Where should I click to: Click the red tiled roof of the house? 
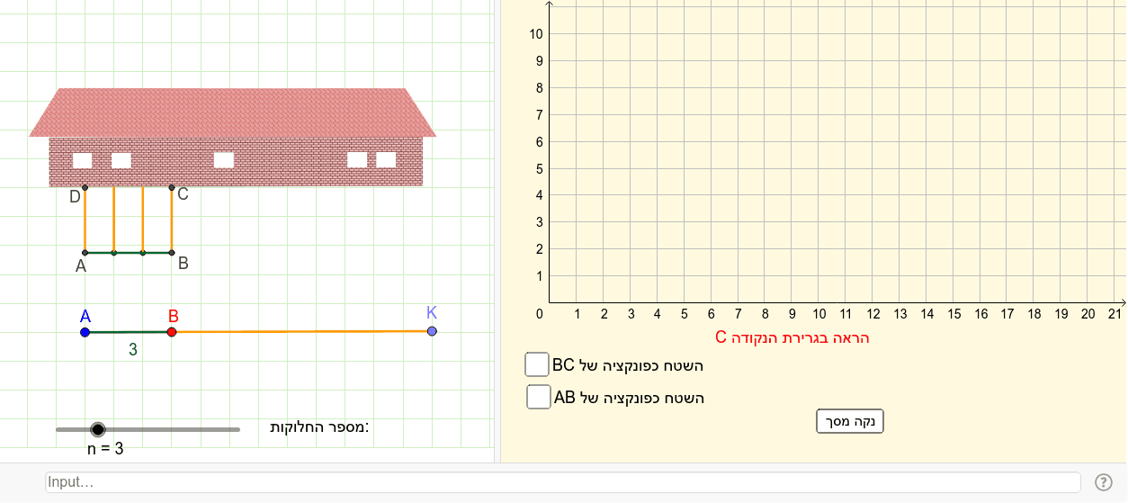[232, 112]
